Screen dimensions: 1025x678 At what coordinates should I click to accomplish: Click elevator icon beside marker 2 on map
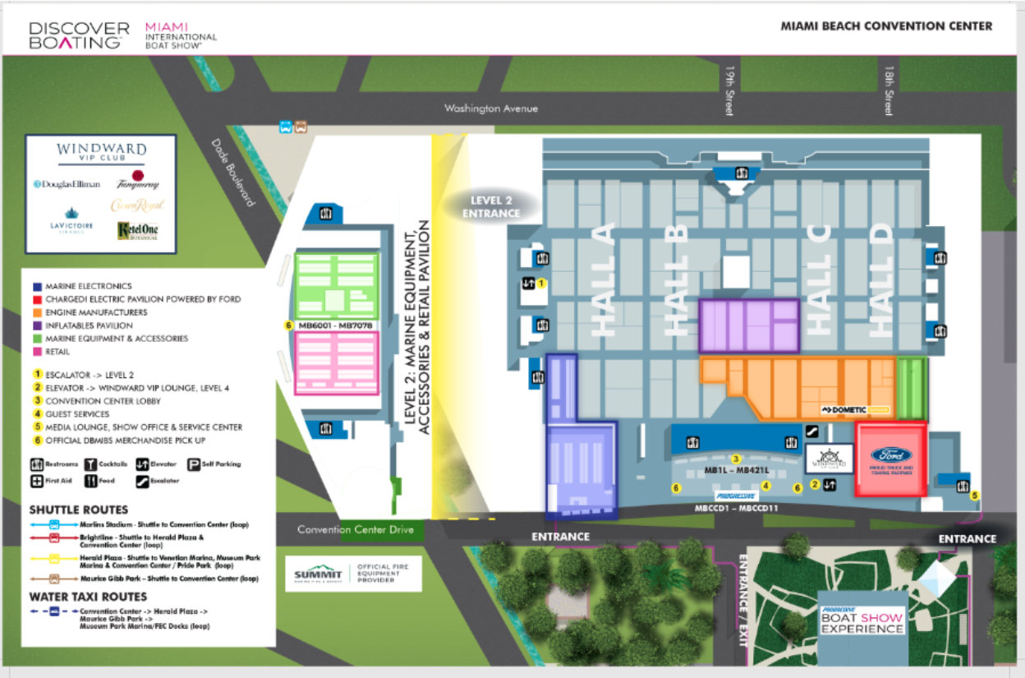829,485
